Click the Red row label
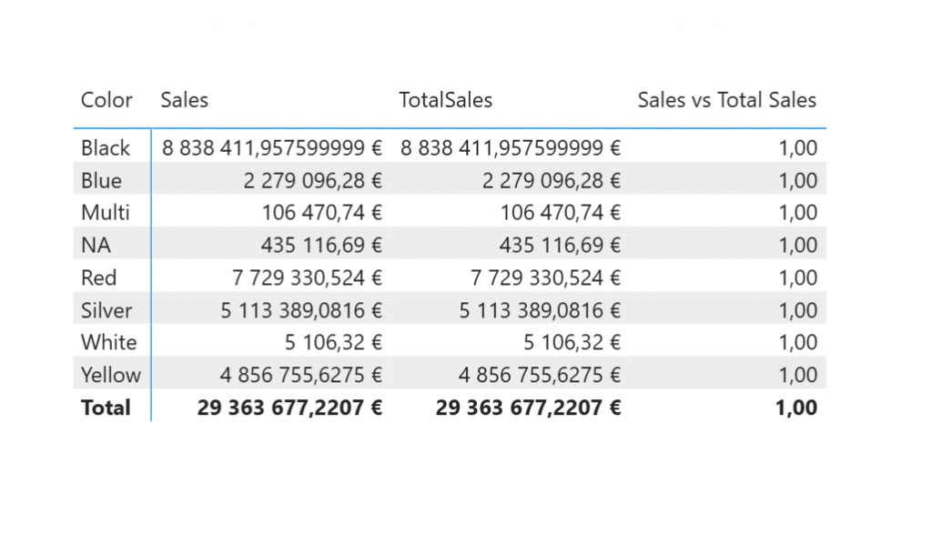Image resolution: width=932 pixels, height=534 pixels. [99, 277]
